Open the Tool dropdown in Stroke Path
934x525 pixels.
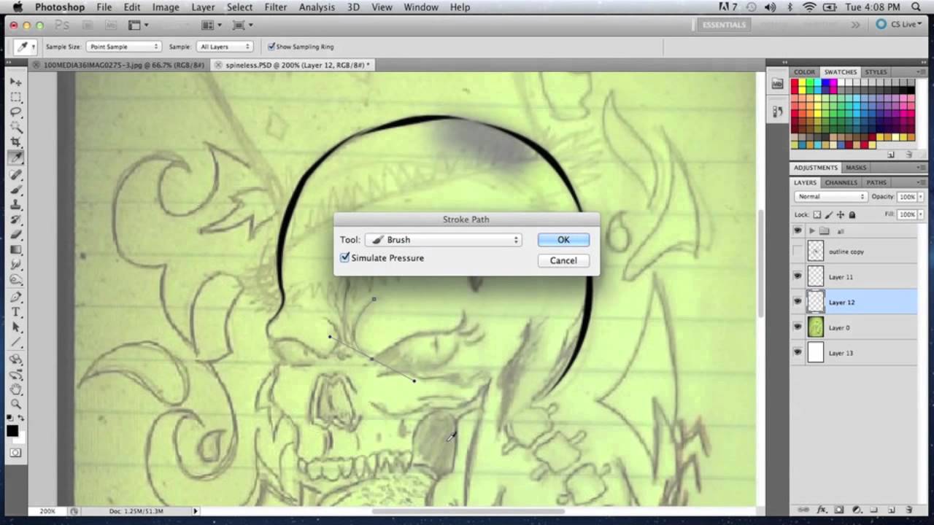pos(444,240)
